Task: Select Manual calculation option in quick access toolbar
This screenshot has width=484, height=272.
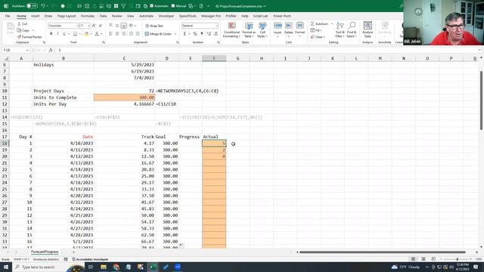Action: click(178, 6)
